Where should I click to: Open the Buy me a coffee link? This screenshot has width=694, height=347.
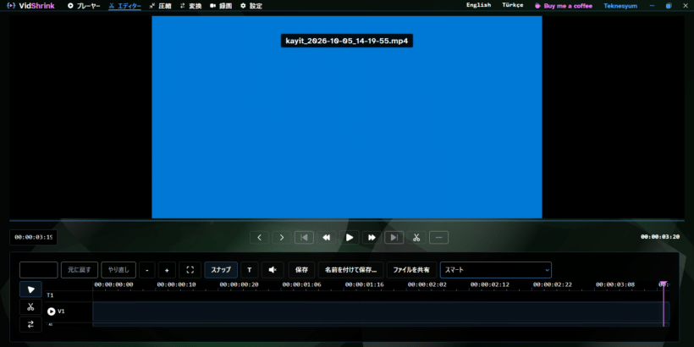[x=564, y=6]
